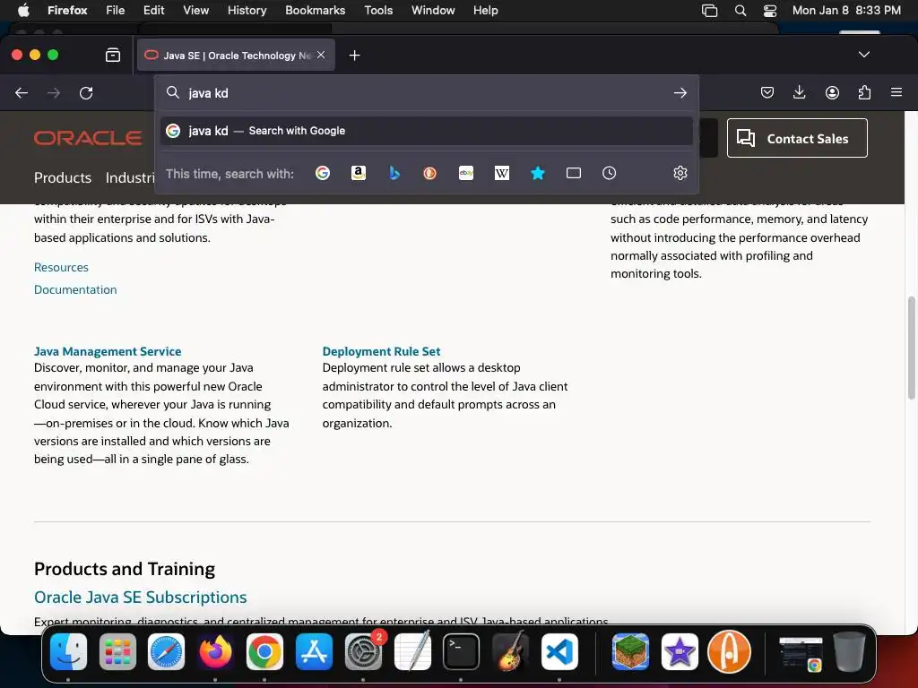Open the Apple menu
The image size is (918, 688).
(x=23, y=10)
